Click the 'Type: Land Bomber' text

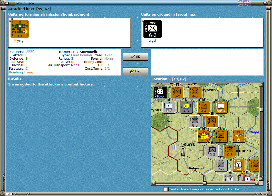(77, 55)
